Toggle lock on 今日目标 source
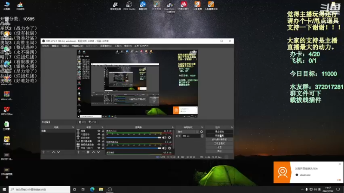The width and height of the screenshot is (344, 193). point(103,134)
